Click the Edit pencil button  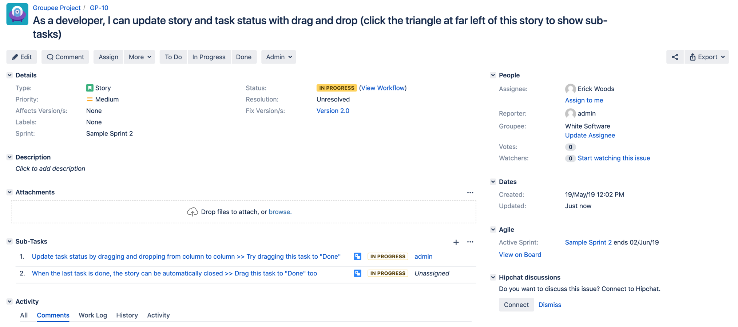click(x=22, y=57)
